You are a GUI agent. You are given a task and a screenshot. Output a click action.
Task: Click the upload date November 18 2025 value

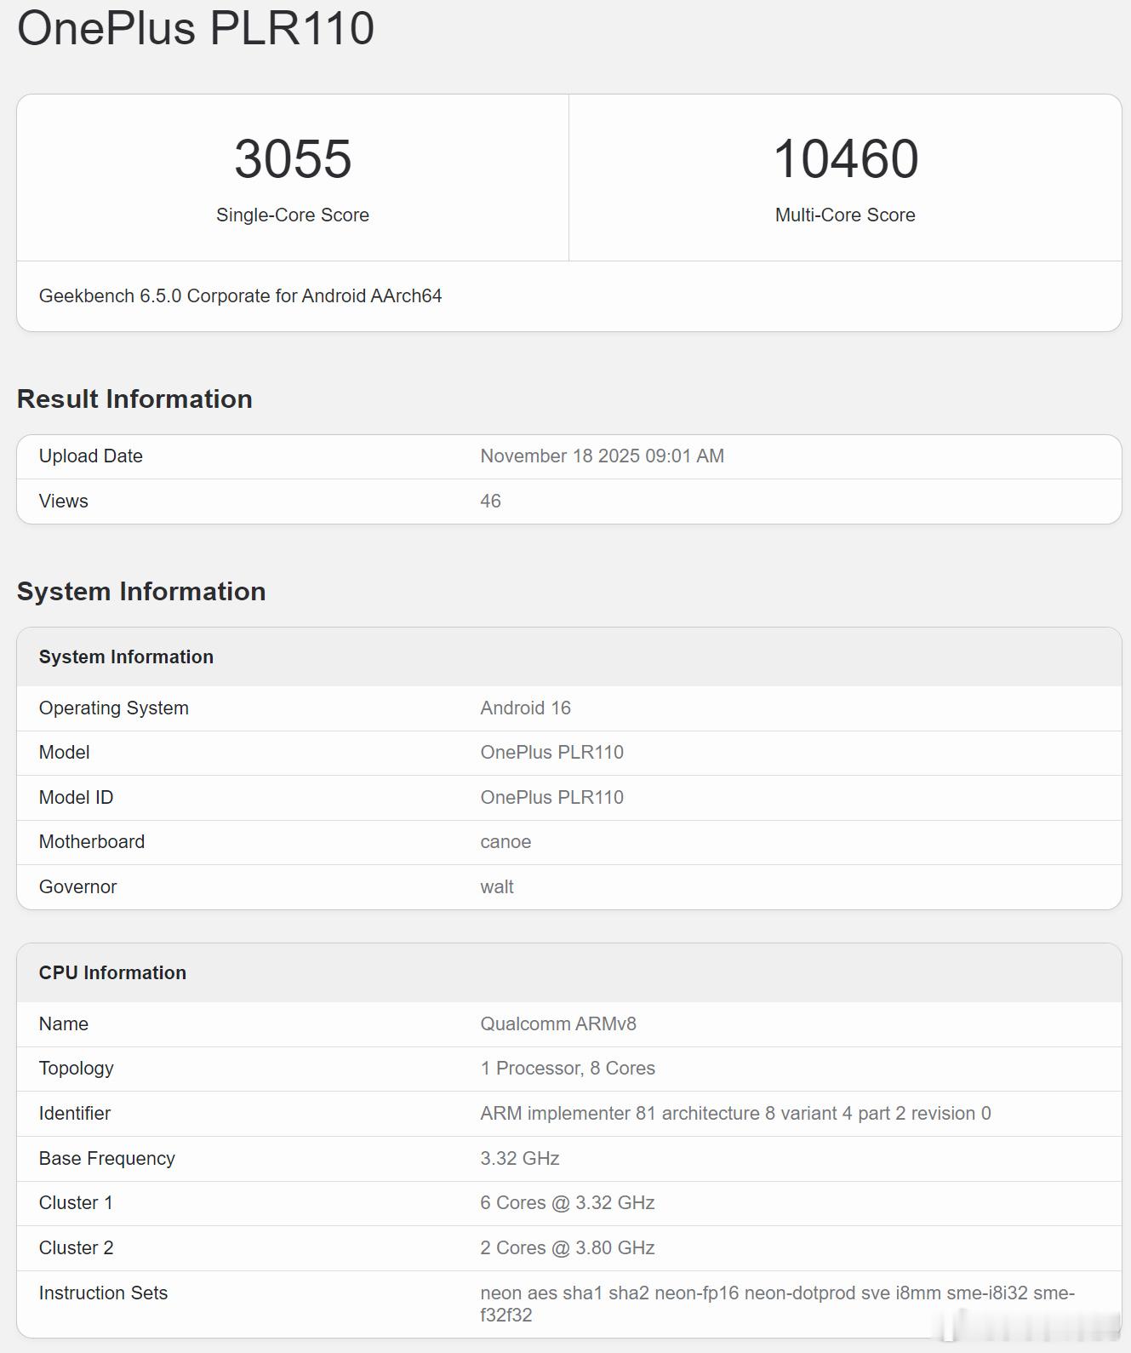pos(602,456)
